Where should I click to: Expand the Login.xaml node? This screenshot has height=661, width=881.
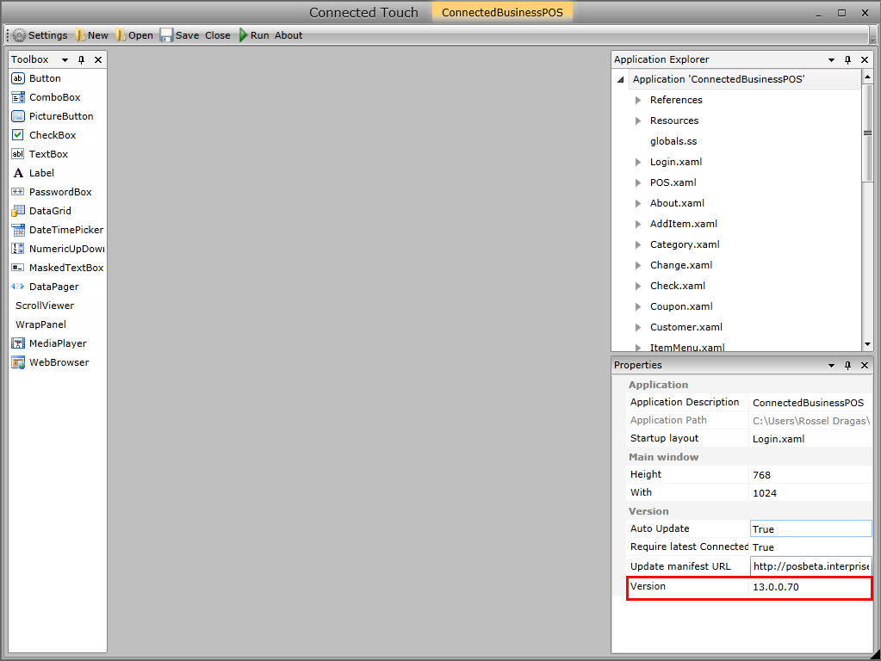tap(638, 162)
